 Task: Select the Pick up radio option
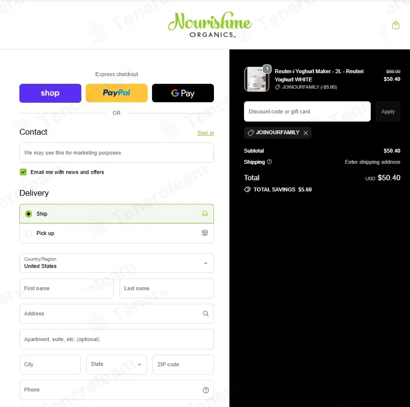point(29,233)
